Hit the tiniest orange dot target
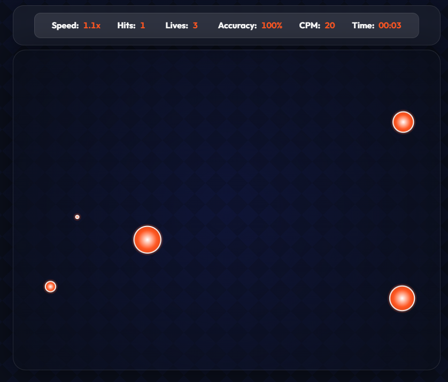Screen dimensions: 448x382 [77, 217]
